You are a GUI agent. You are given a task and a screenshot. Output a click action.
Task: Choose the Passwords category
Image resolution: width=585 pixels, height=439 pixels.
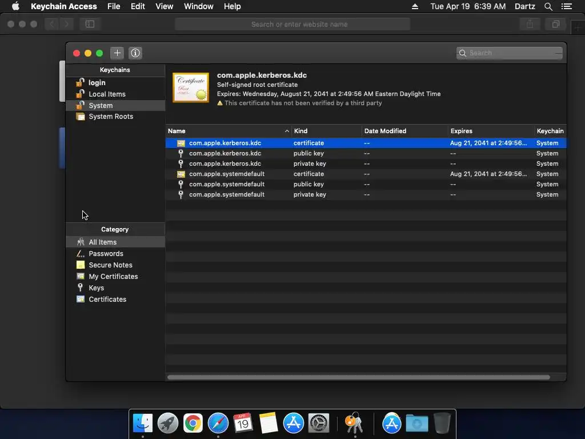pyautogui.click(x=115, y=253)
